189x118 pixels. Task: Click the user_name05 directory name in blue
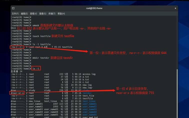90,115
